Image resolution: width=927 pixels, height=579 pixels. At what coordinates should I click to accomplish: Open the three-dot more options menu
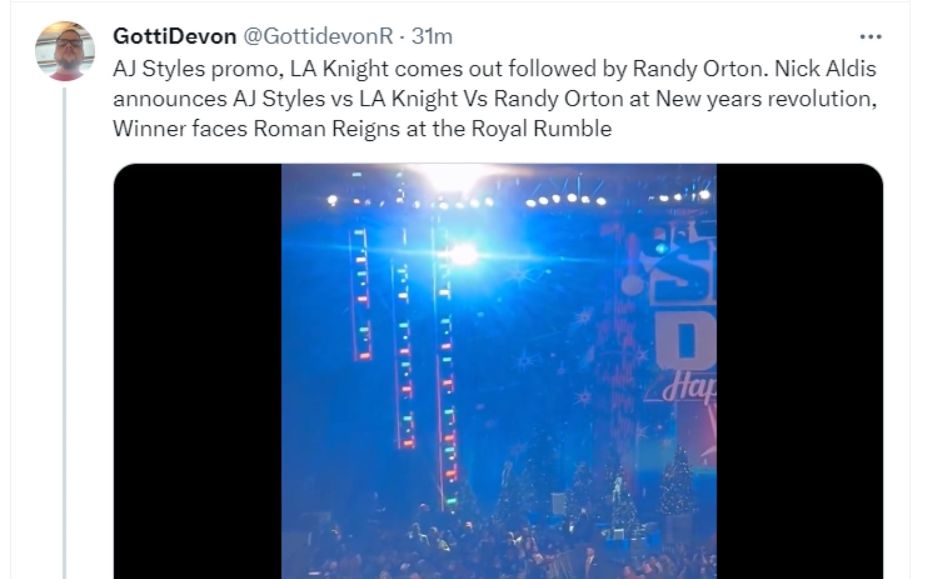coord(871,37)
